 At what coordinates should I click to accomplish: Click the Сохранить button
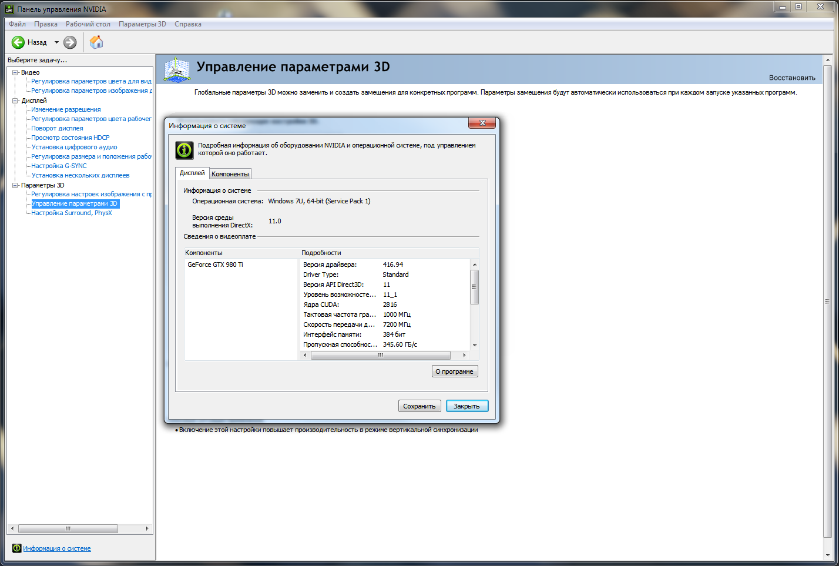tap(419, 406)
